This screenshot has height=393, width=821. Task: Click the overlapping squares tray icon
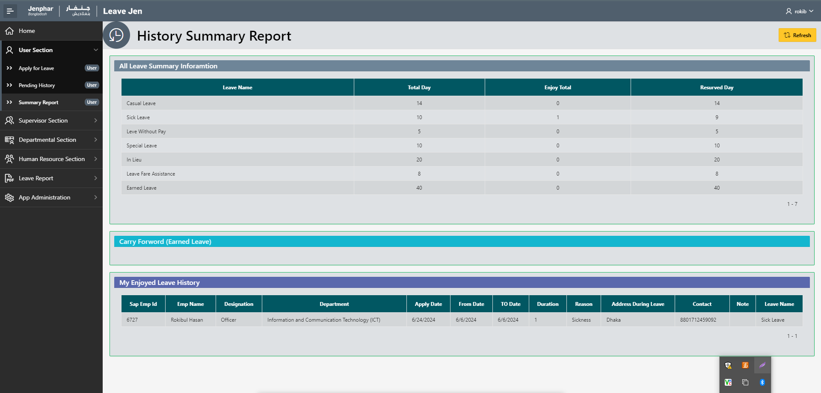point(745,382)
